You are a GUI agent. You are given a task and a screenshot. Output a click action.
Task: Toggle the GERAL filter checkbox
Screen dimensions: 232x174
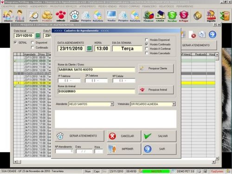pos(15,42)
